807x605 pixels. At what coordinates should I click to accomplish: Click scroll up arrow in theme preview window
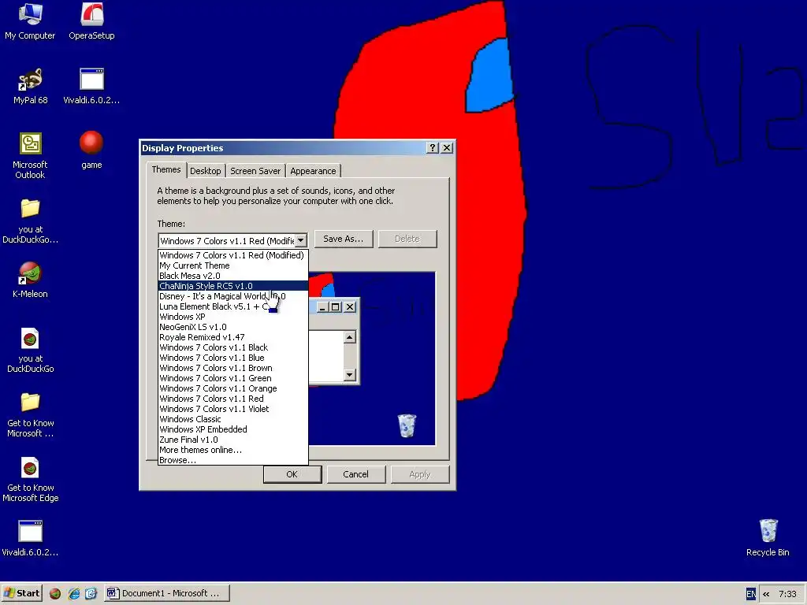coord(349,337)
